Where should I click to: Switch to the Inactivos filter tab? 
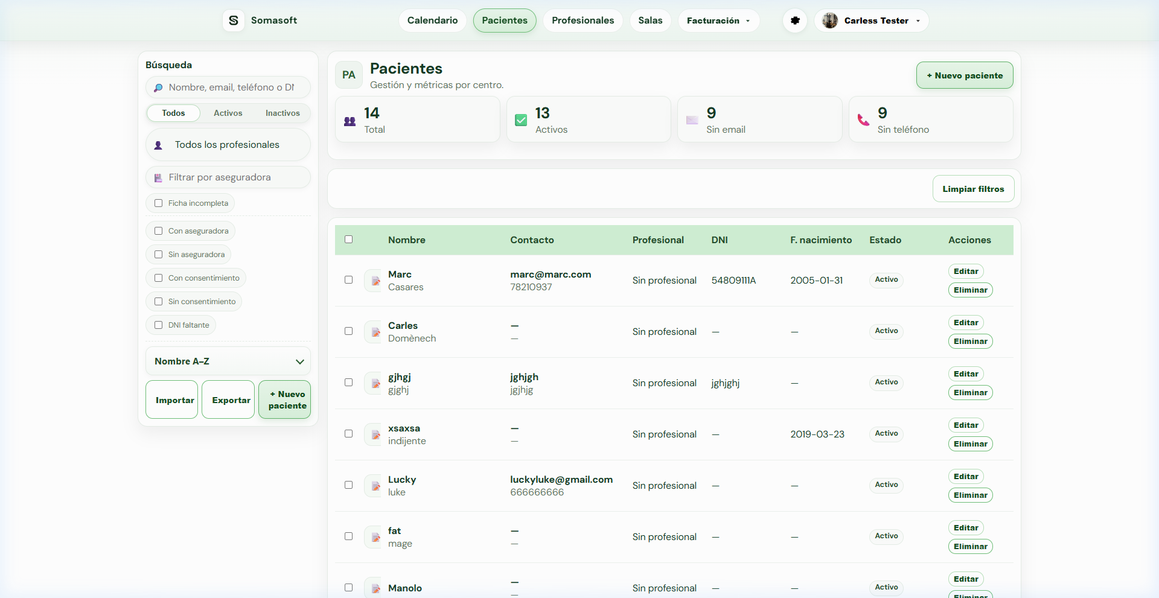pos(283,113)
